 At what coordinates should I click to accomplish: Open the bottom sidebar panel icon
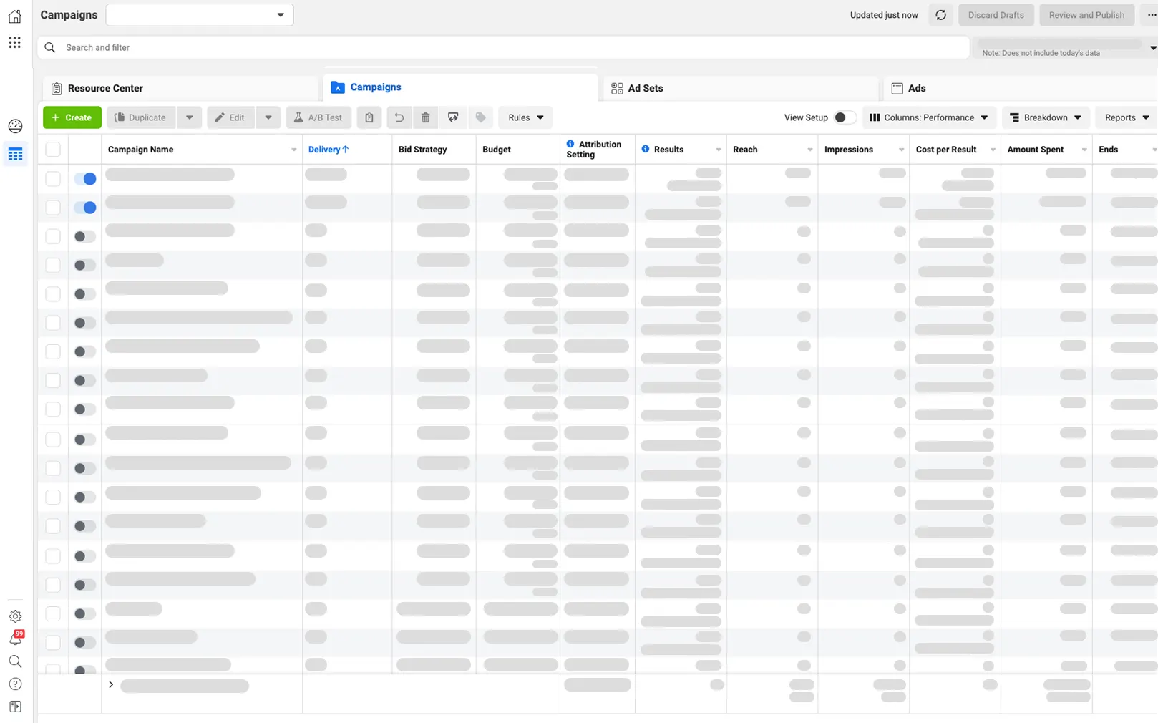15,707
